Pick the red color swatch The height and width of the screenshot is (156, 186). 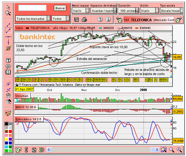click(10, 131)
